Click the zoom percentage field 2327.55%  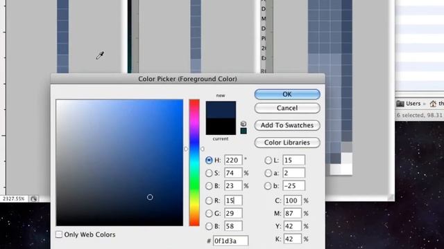point(13,199)
